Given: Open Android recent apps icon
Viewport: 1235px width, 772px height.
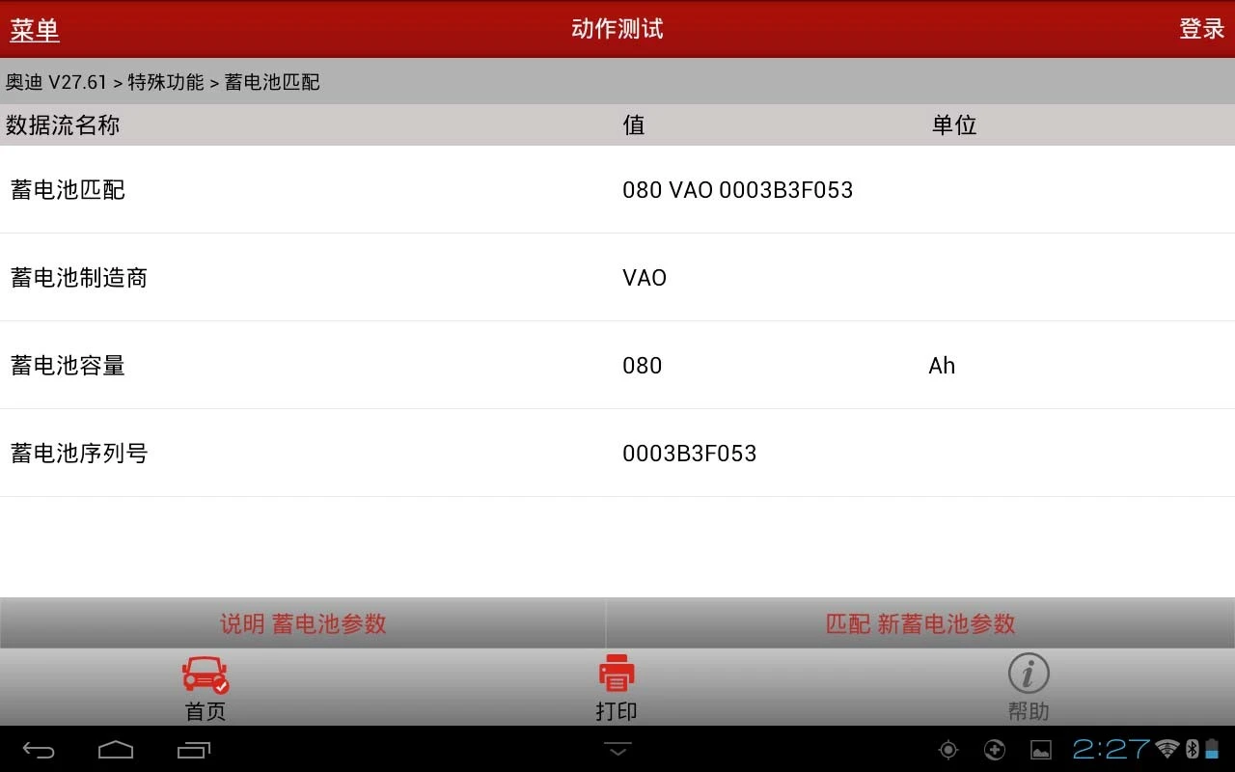Looking at the screenshot, I should [194, 750].
